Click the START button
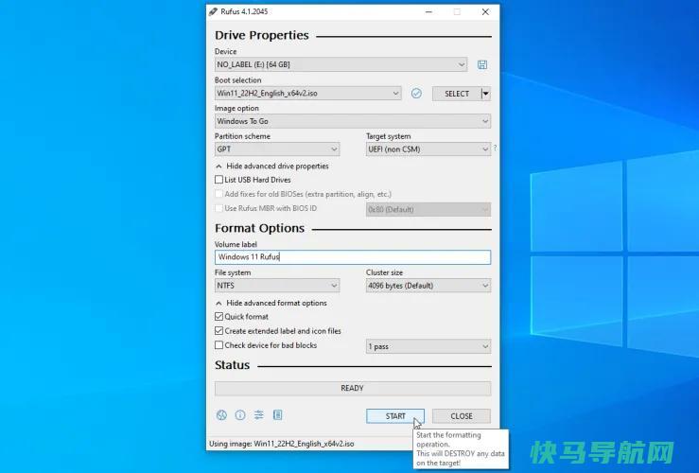The height and width of the screenshot is (473, 699). tap(395, 416)
